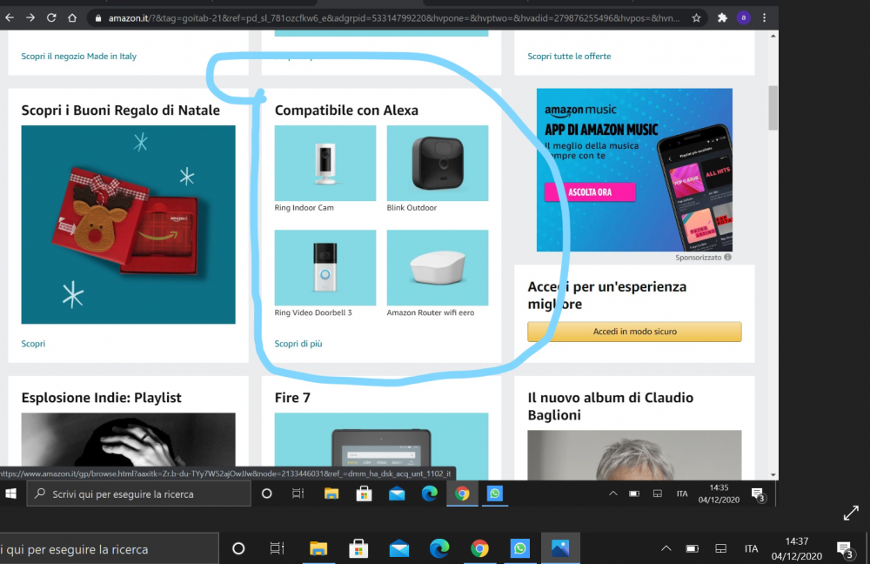Open the Chrome extensions puzzle icon
Screen dimensions: 870x564
(723, 17)
